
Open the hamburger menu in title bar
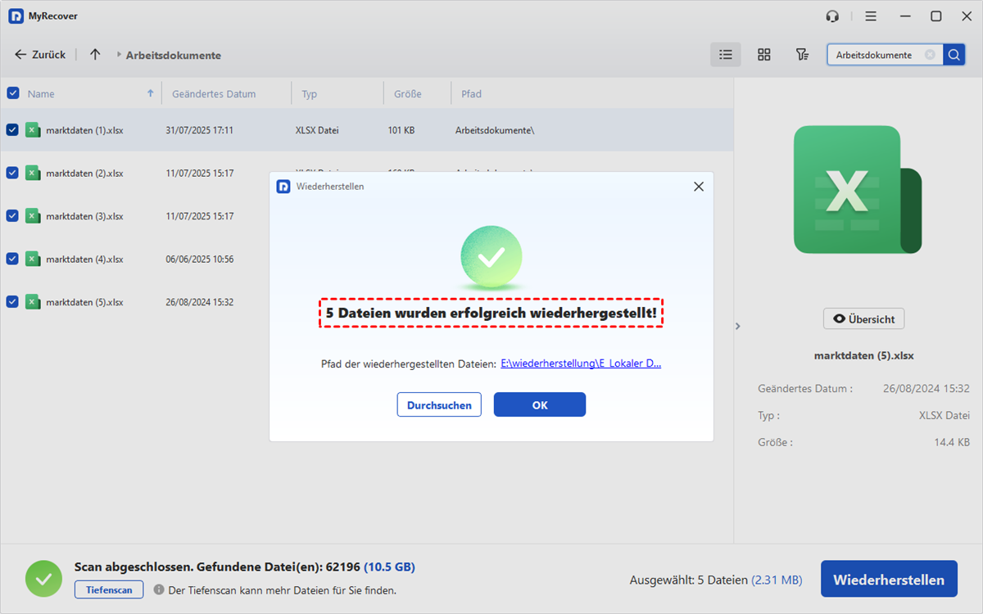coord(871,16)
